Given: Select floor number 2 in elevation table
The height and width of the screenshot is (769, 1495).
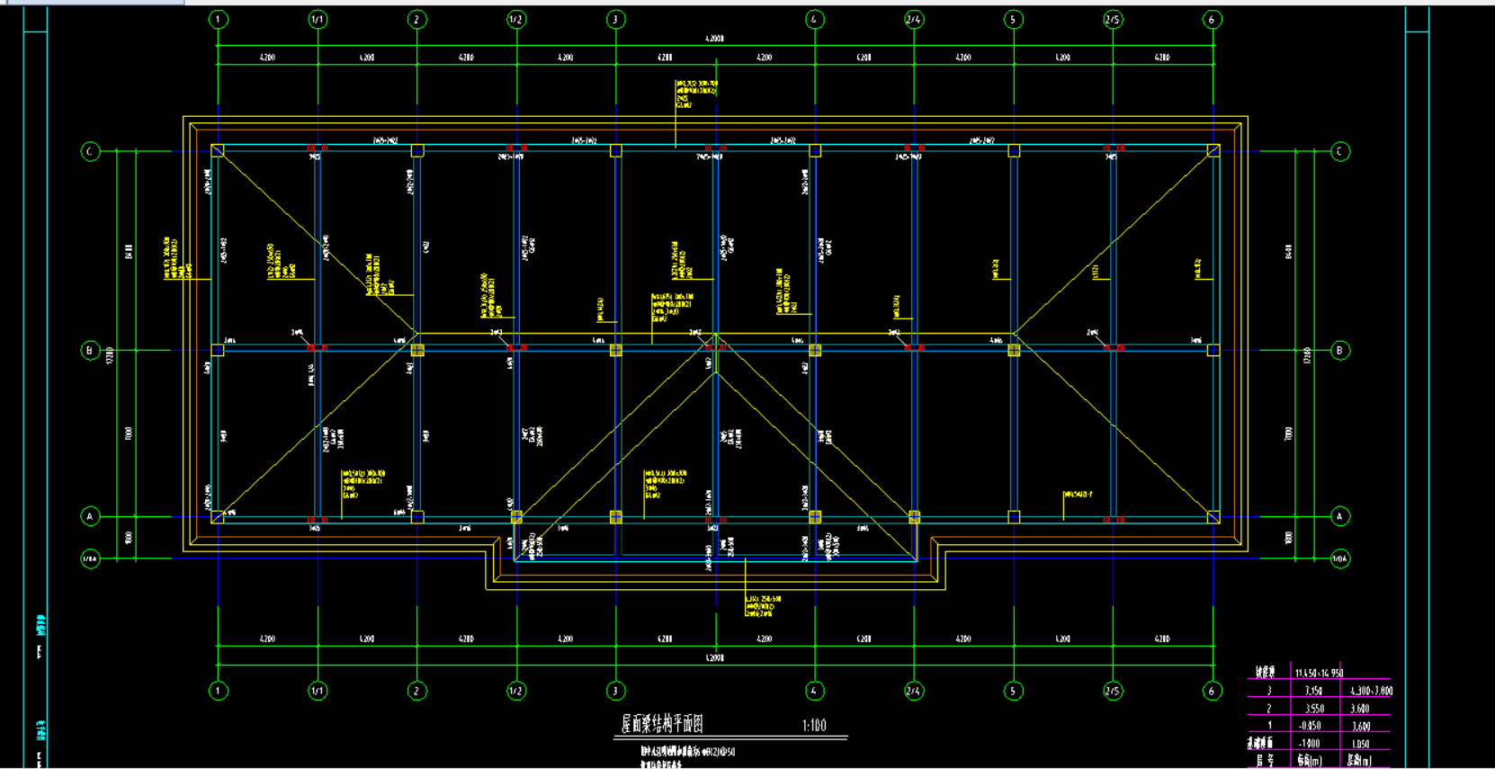Looking at the screenshot, I should [1269, 709].
